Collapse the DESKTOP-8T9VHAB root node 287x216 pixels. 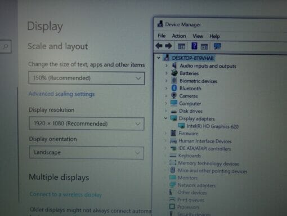159,58
